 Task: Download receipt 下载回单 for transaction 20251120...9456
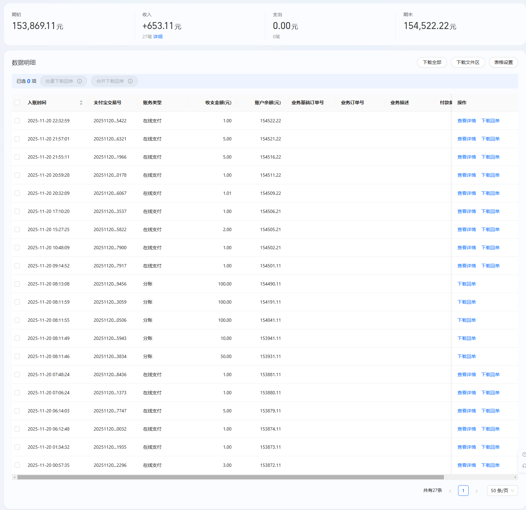pos(466,284)
